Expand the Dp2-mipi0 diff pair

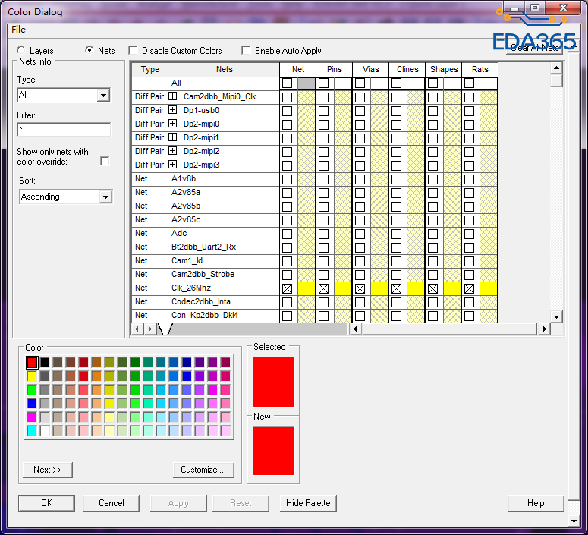(172, 124)
